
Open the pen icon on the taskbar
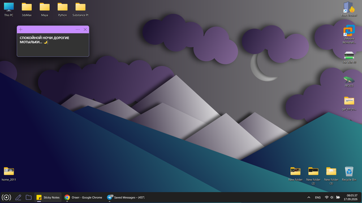pyautogui.click(x=18, y=197)
